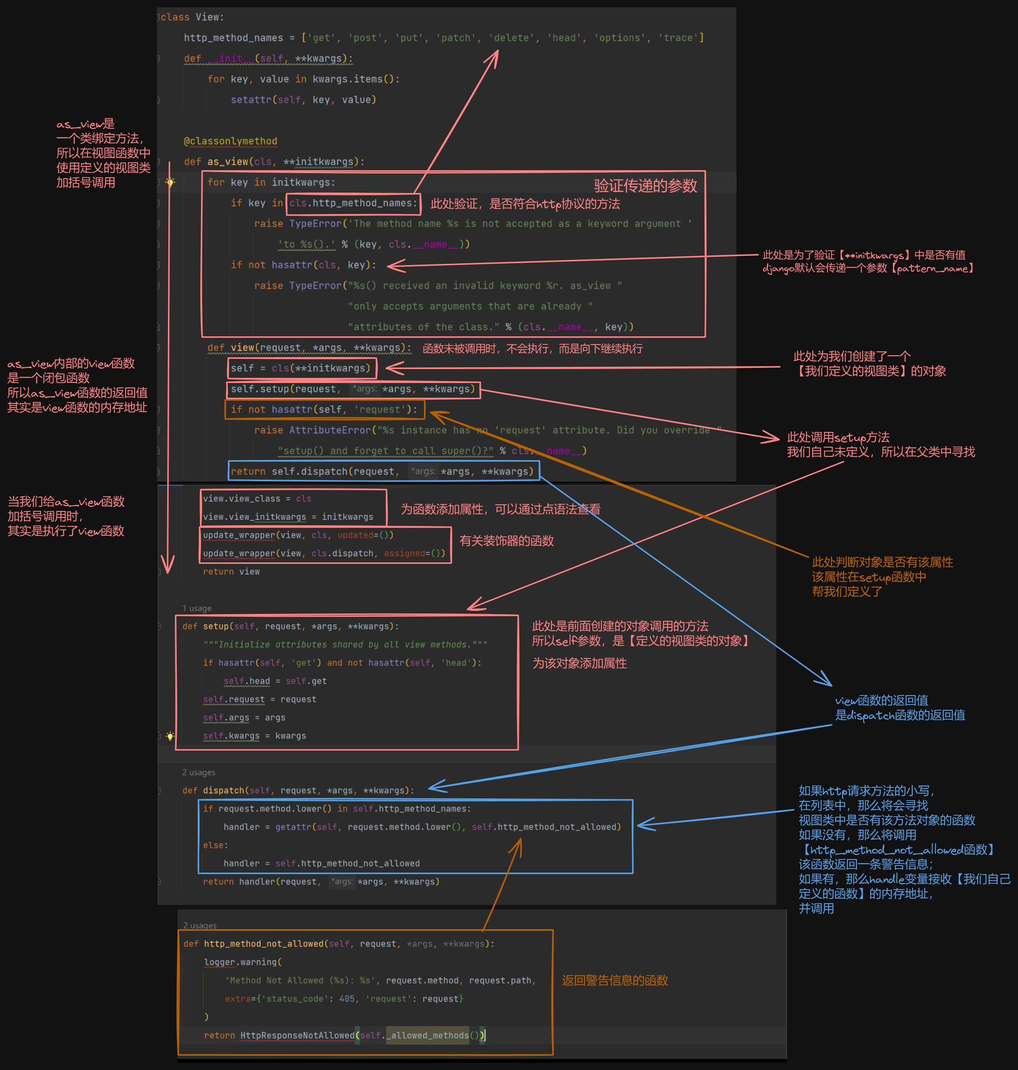Click the setup docstring 'Initialize attributes shared'
The image size is (1018, 1070).
click(x=345, y=645)
